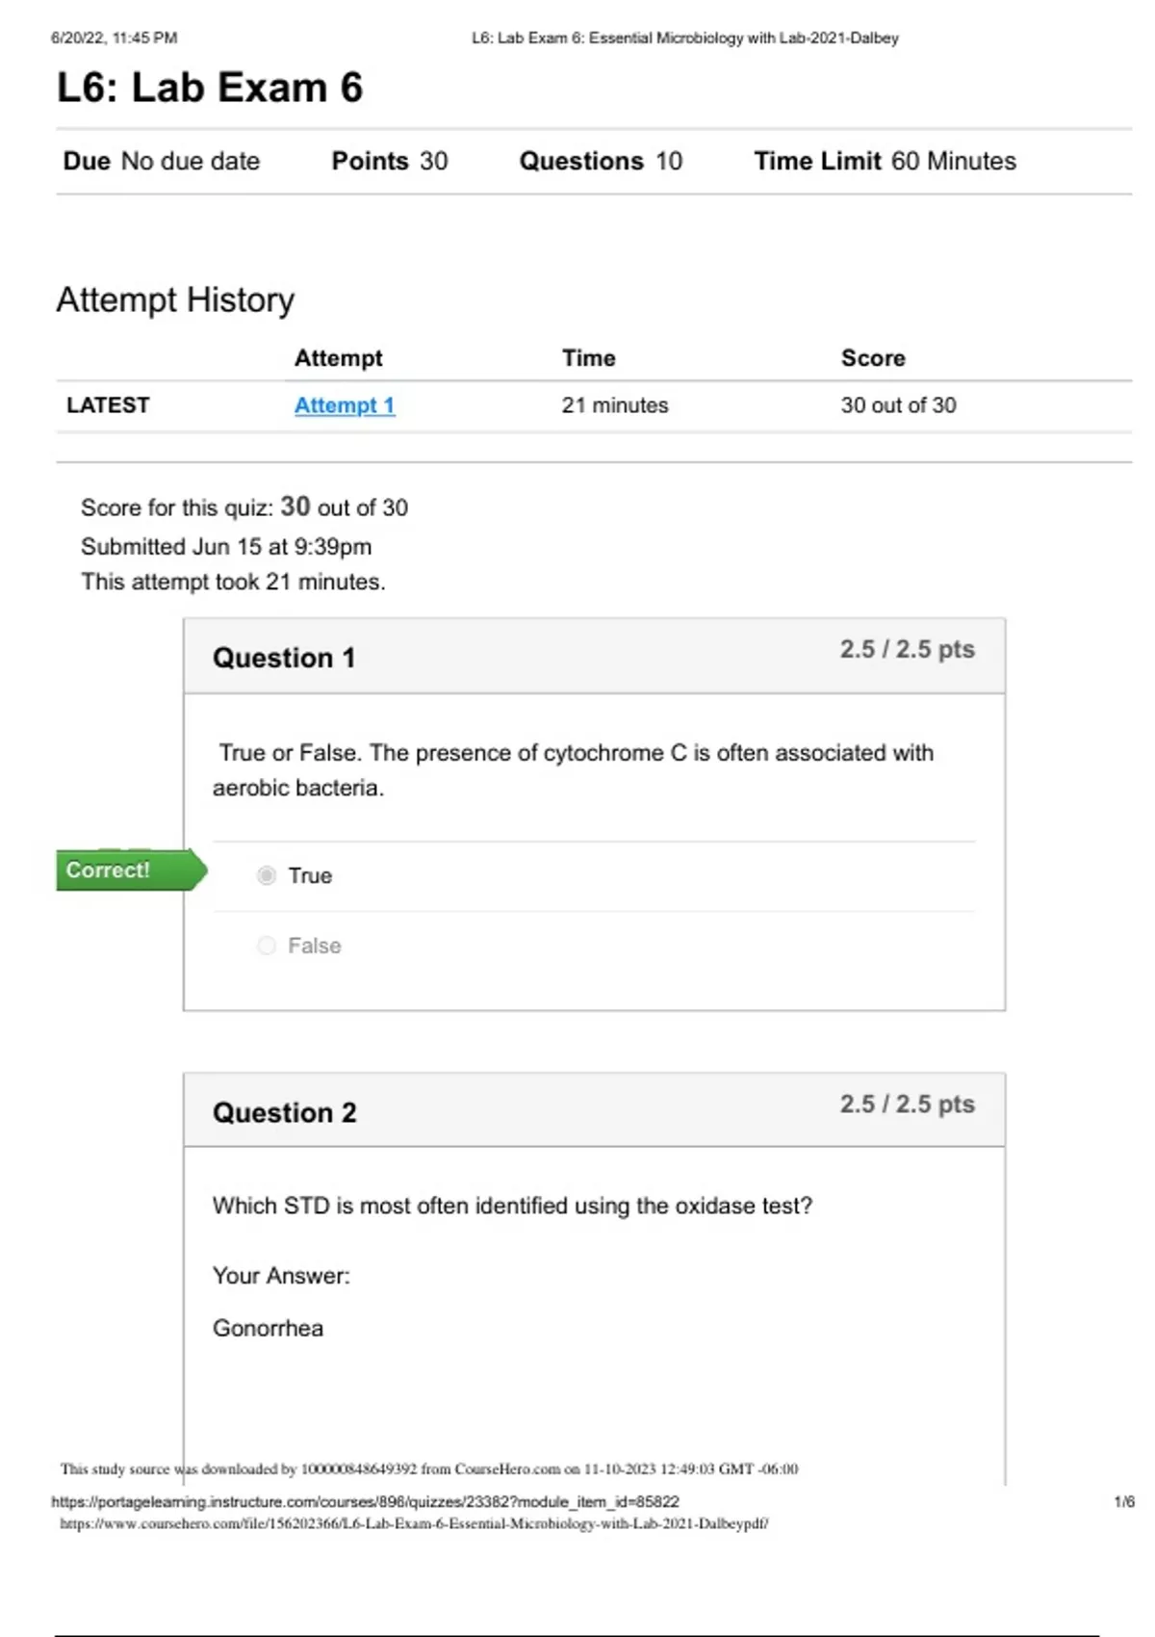Screen dimensions: 1155x1637
Task: Click the L6: Lab Exam 6 title
Action: (x=210, y=88)
